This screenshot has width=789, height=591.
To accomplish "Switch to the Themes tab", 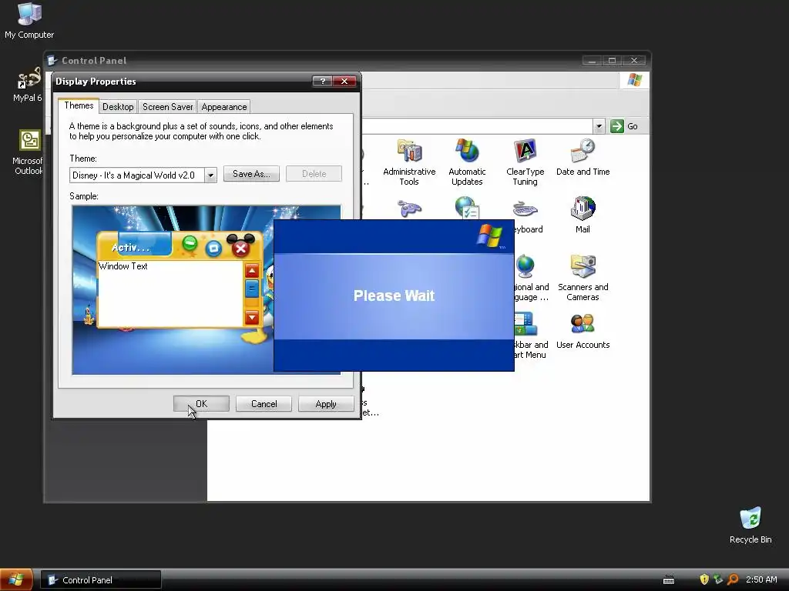I will pyautogui.click(x=79, y=105).
